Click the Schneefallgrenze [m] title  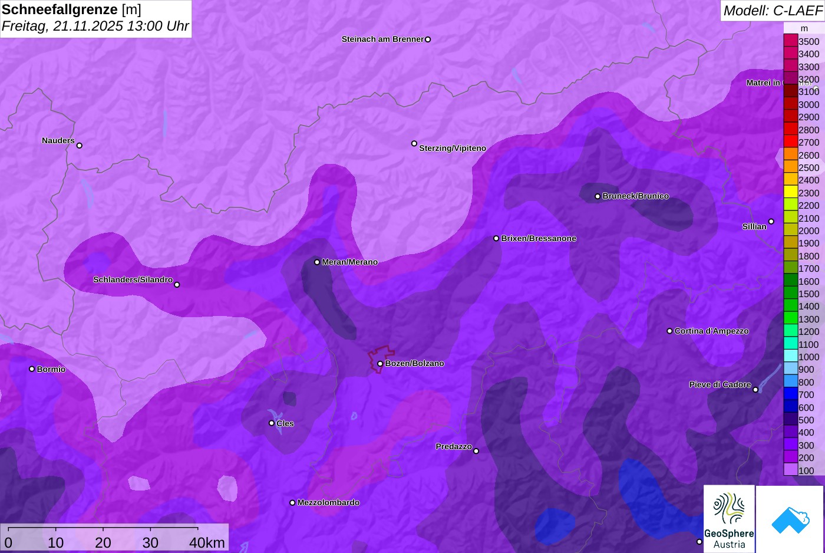(x=71, y=9)
